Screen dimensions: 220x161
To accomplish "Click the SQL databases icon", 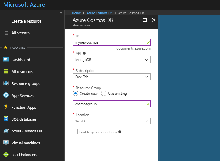I will click(6, 119).
